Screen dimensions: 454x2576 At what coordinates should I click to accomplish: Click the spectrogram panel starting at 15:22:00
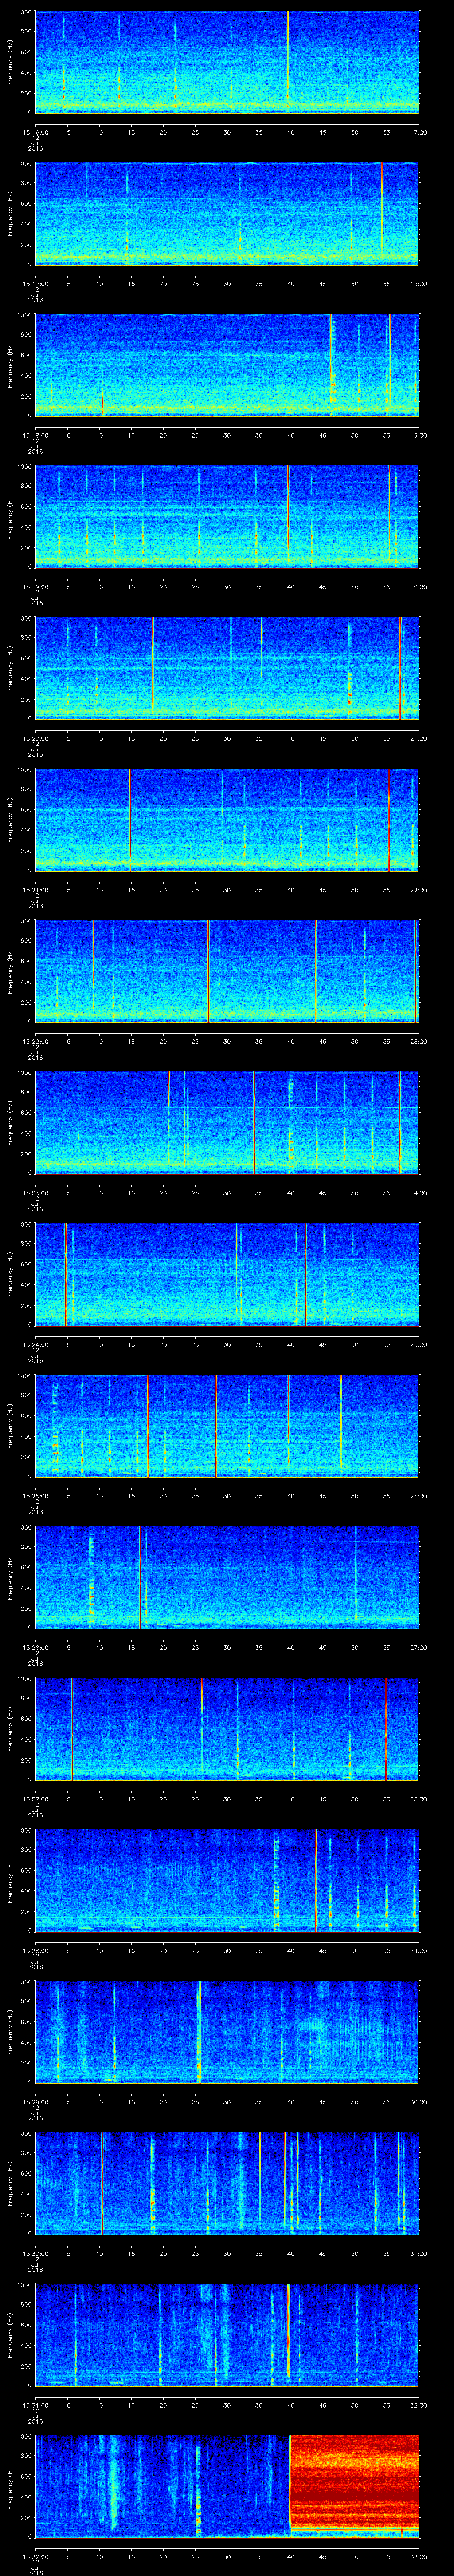click(x=227, y=971)
